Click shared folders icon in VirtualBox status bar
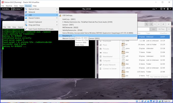 pyautogui.click(x=148, y=101)
